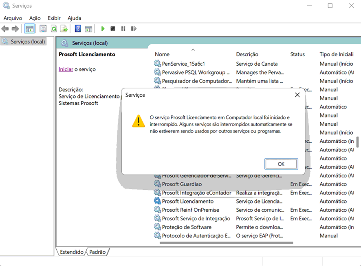361x266 pixels.
Task: Click the 'Servico de comunic...' description cell
Action: pos(260,210)
